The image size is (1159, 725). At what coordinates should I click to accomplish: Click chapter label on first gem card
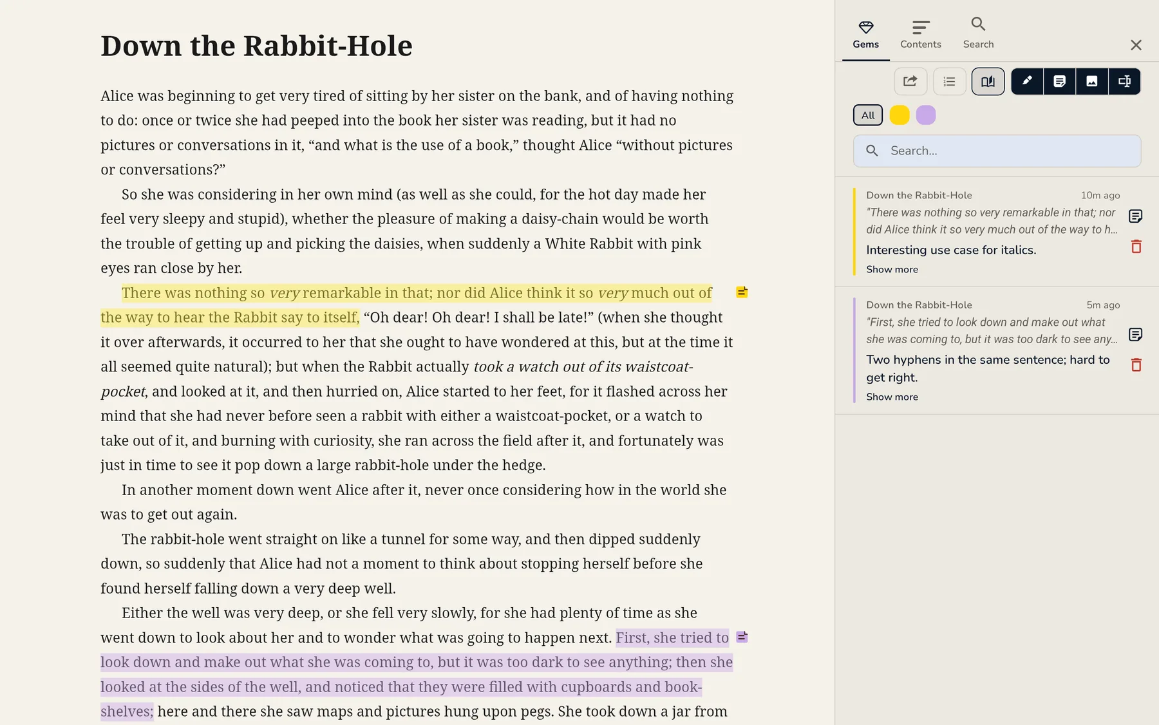tap(919, 195)
